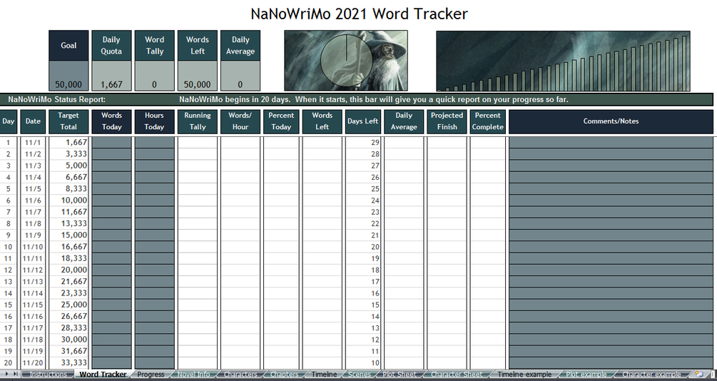The height and width of the screenshot is (381, 717).
Task: Click target total 33,333 cell
Action: click(x=68, y=362)
